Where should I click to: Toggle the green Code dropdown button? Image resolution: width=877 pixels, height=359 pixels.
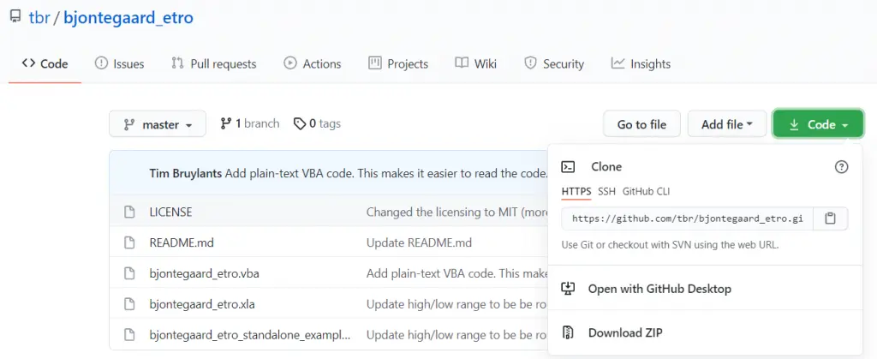coord(818,124)
